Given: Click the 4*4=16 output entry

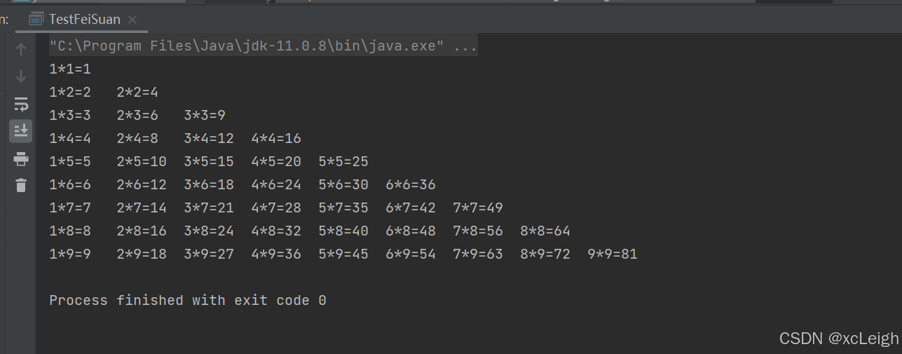Looking at the screenshot, I should 276,139.
